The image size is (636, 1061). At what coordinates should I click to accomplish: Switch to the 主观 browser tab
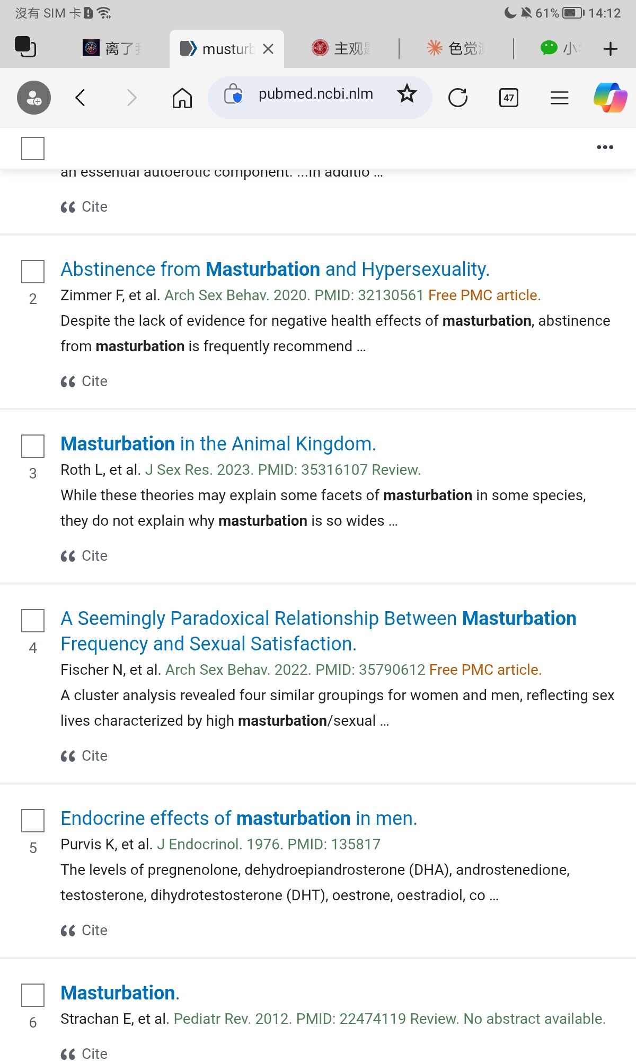click(342, 49)
